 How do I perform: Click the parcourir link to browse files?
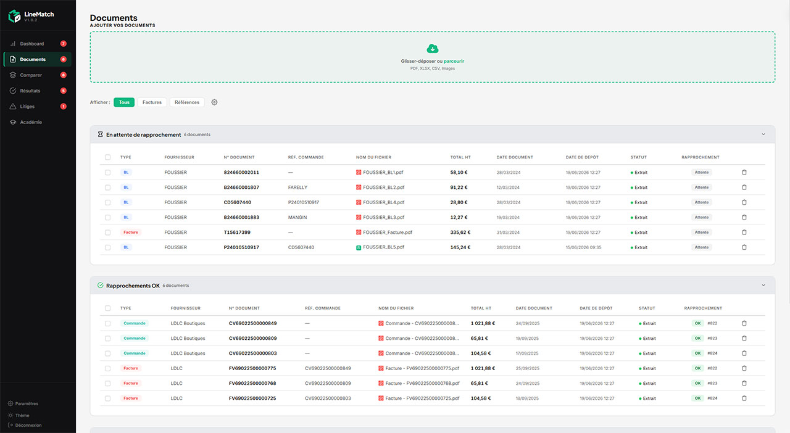pyautogui.click(x=454, y=61)
